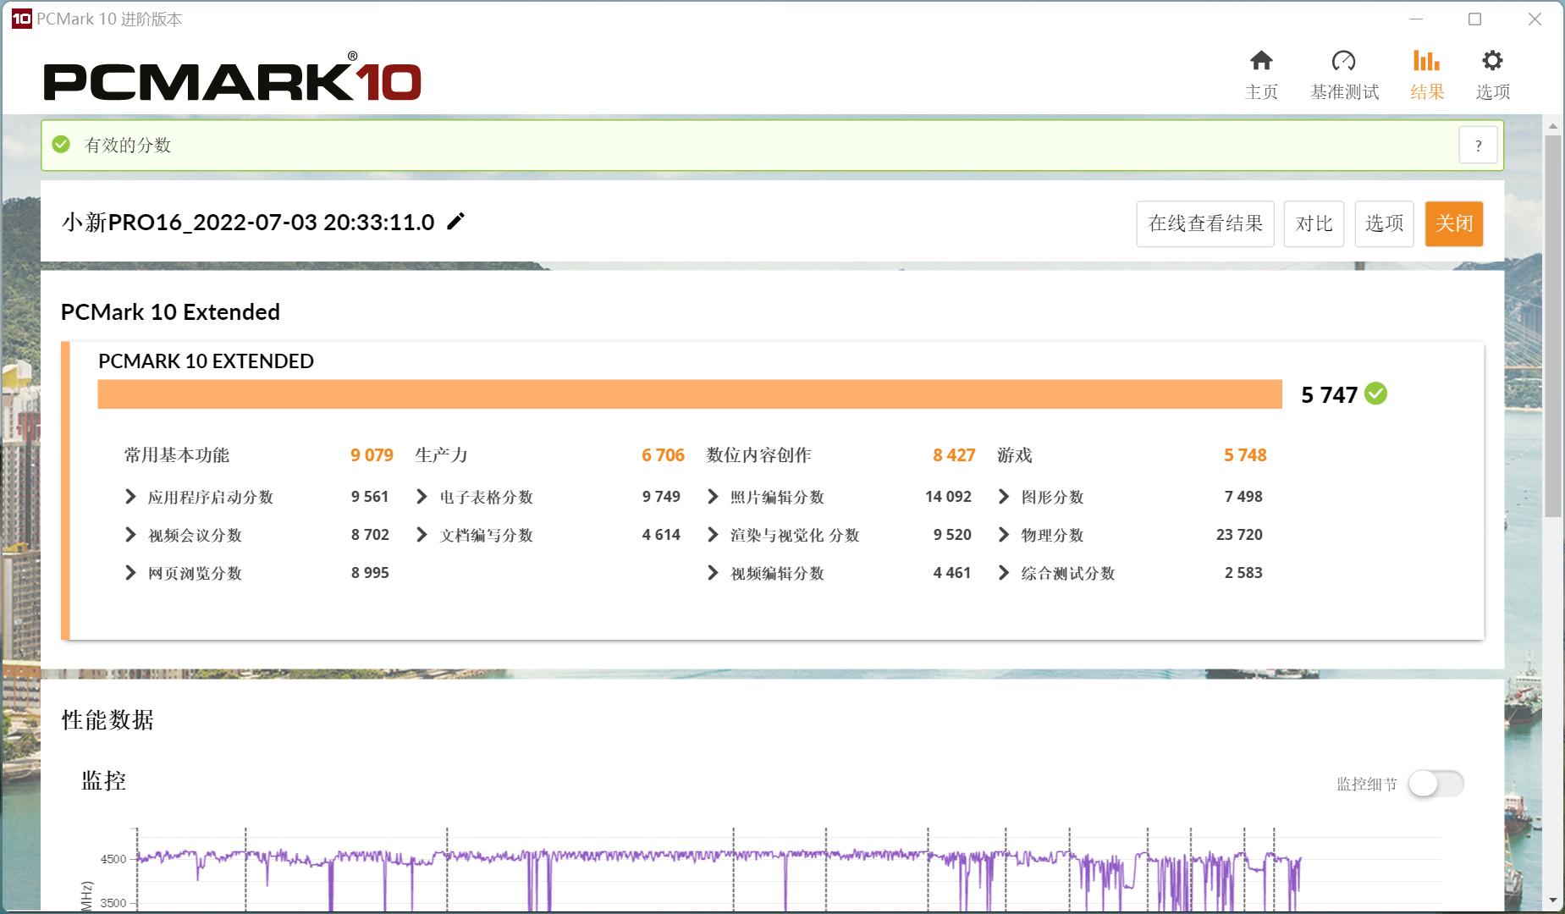Click the physics score 23 720
This screenshot has width=1565, height=914.
coord(1239,535)
